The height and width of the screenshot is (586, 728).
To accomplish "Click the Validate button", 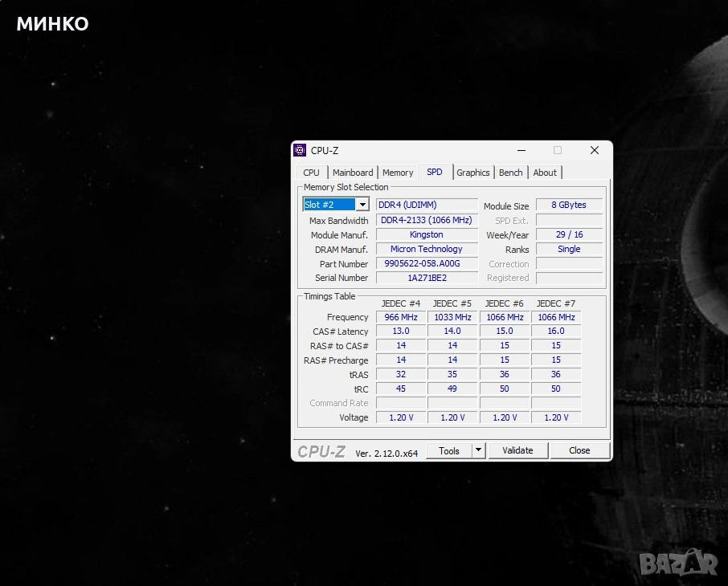I will 517,450.
